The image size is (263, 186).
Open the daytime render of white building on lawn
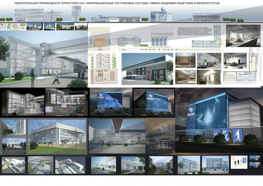point(57,136)
